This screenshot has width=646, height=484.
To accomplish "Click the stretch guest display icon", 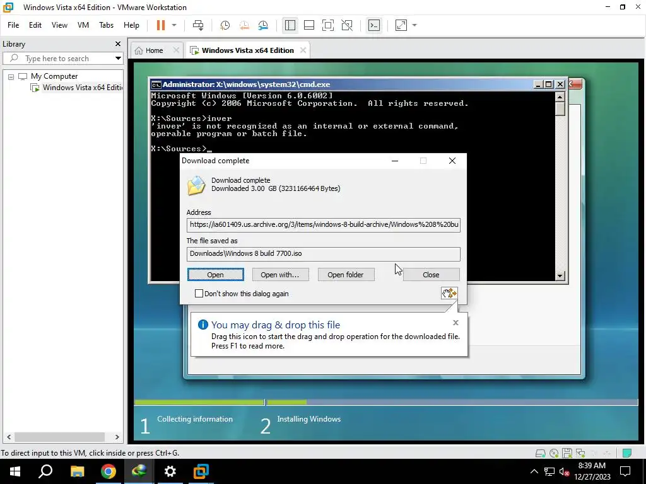I will 401,25.
